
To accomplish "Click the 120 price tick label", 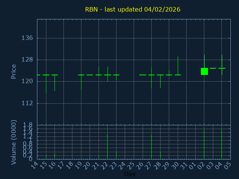I will (27, 81).
